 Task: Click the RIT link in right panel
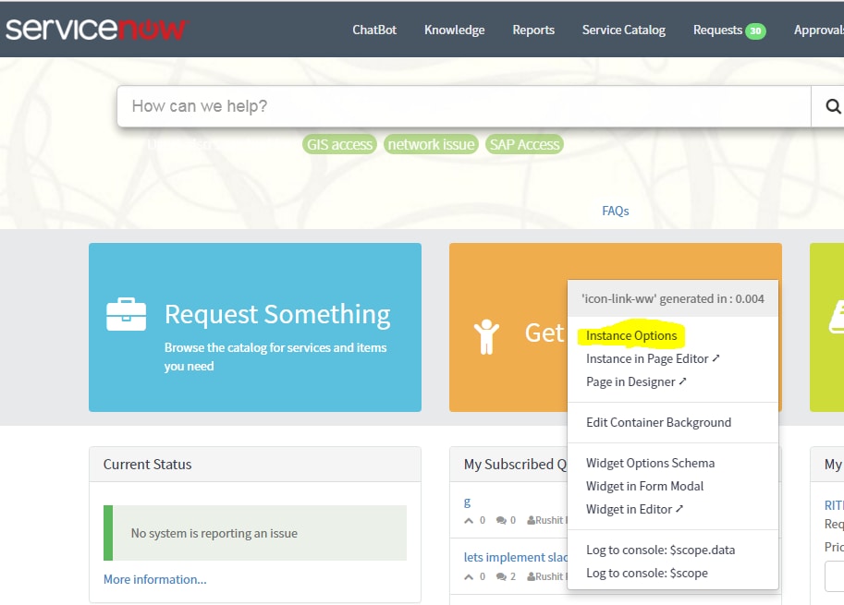[x=834, y=505]
